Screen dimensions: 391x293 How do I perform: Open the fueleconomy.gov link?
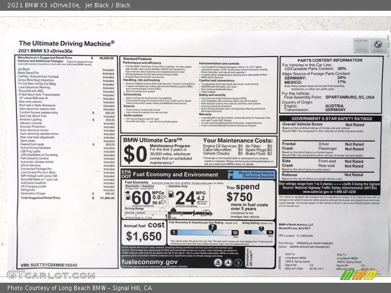coord(150,262)
